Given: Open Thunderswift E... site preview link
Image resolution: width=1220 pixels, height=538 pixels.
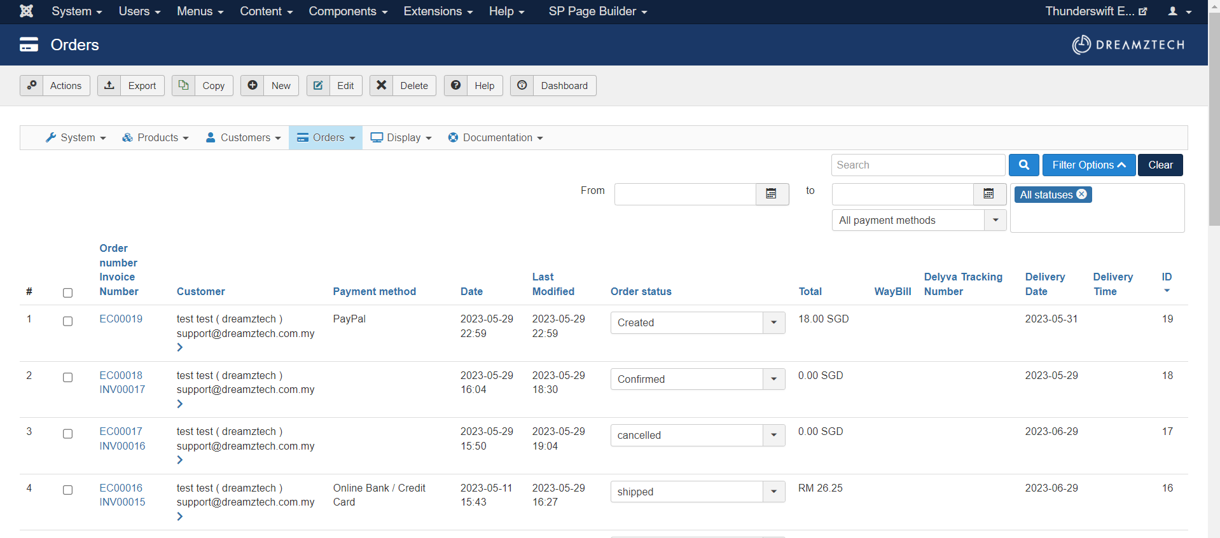Looking at the screenshot, I should (1096, 11).
